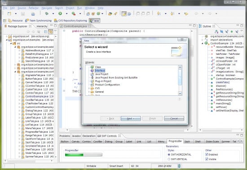Open the Window menu

[90, 8]
